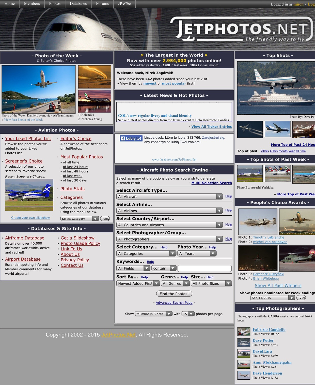Open the All Photographers dropdown
Viewport: 315px width, 385px height.
click(170, 239)
